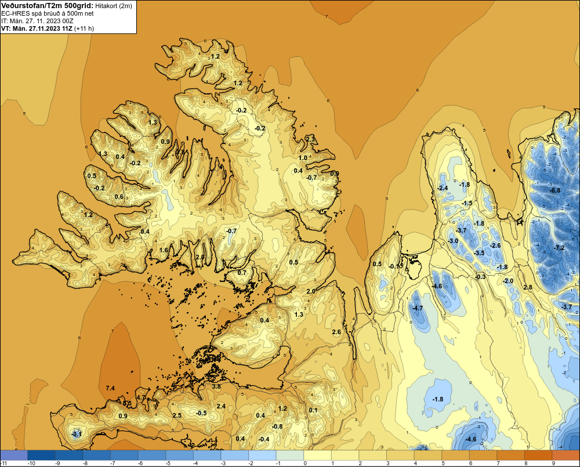Screen dimensions: 580x467
Task: Click the -0.3 temperature label
Action: click(x=480, y=276)
